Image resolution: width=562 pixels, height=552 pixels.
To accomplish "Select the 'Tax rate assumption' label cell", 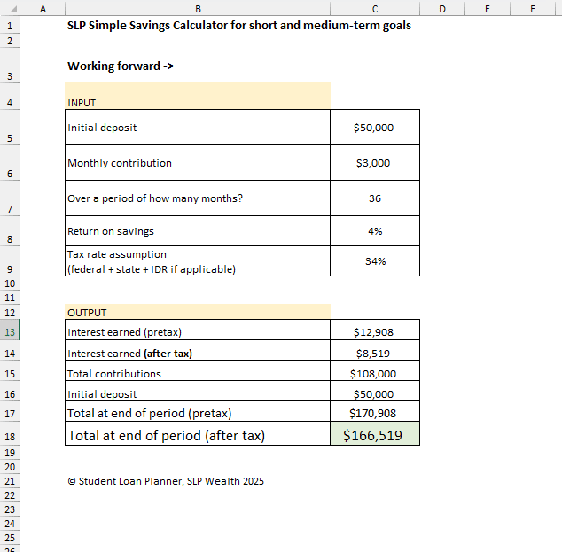I will click(198, 261).
